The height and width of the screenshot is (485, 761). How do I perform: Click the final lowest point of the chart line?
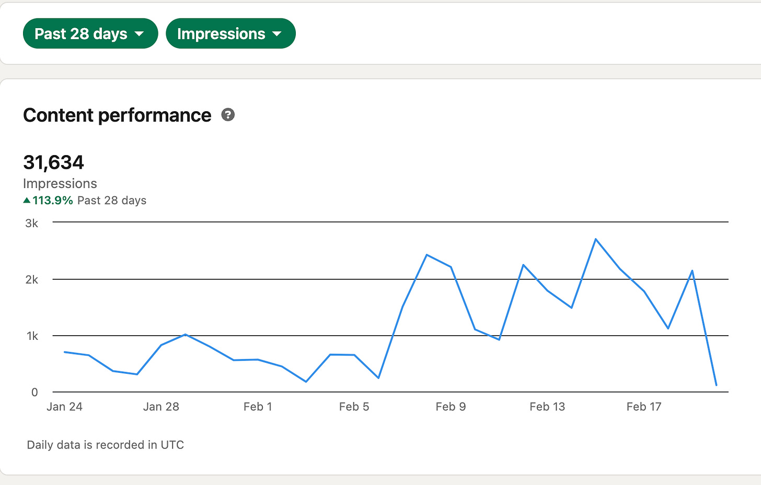[x=716, y=385]
